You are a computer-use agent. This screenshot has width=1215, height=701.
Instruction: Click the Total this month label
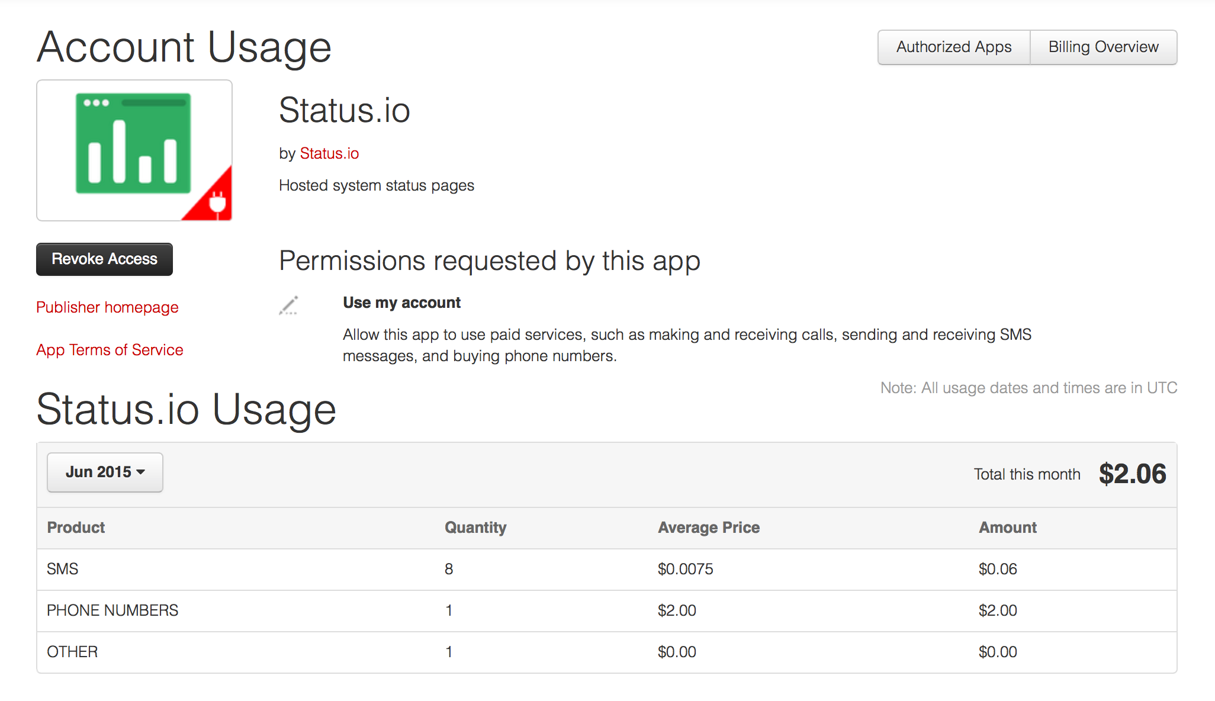click(x=1027, y=474)
